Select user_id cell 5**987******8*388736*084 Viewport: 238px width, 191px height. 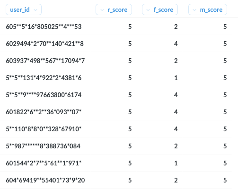tap(43, 146)
